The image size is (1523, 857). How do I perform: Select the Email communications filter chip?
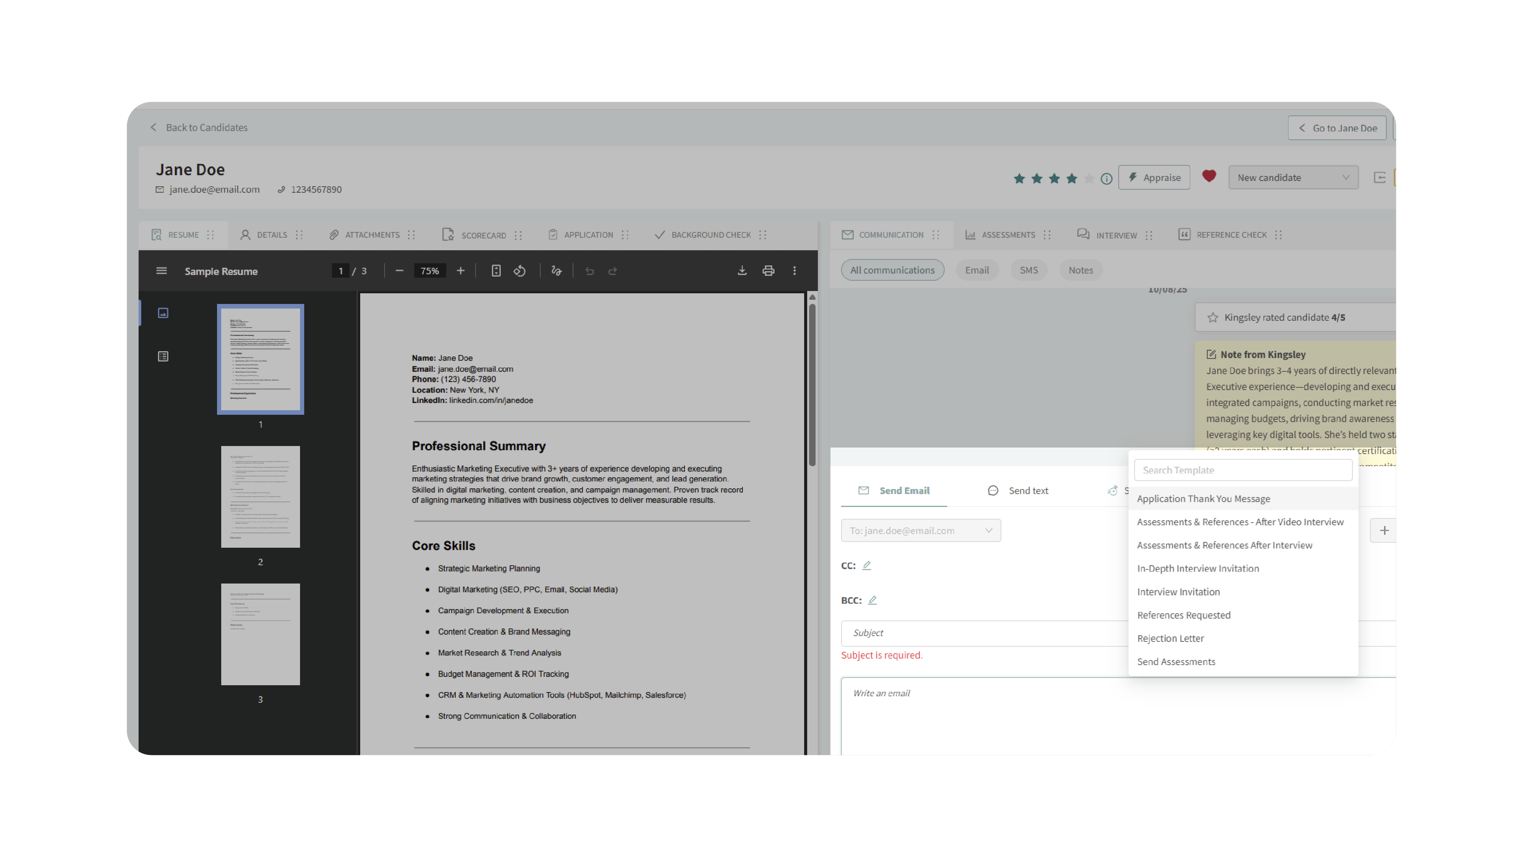(x=977, y=270)
